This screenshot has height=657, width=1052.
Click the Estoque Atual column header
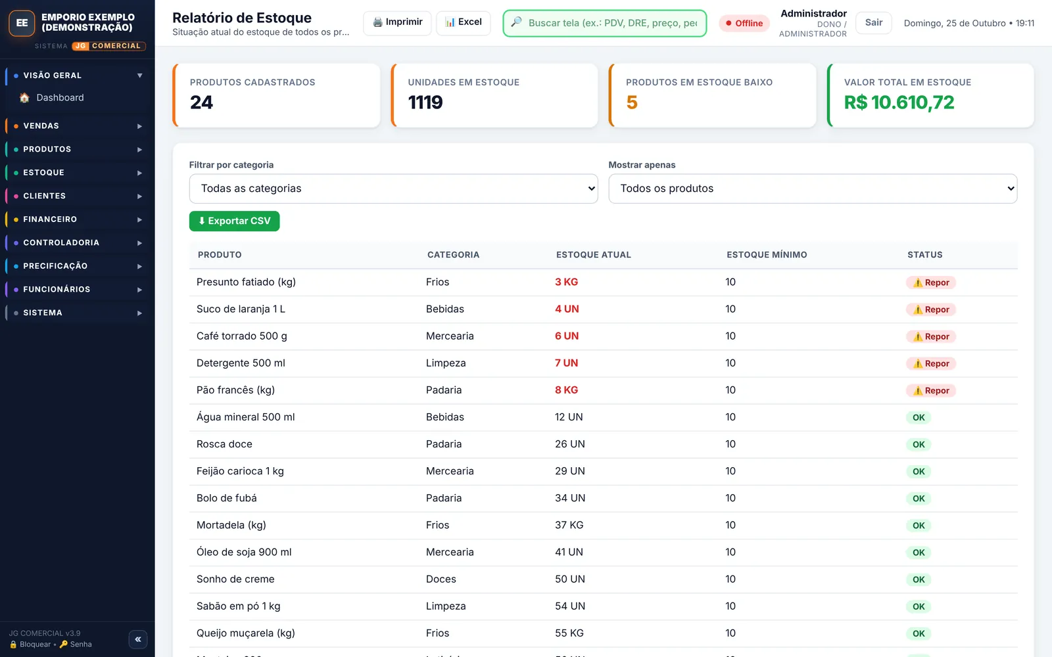593,255
